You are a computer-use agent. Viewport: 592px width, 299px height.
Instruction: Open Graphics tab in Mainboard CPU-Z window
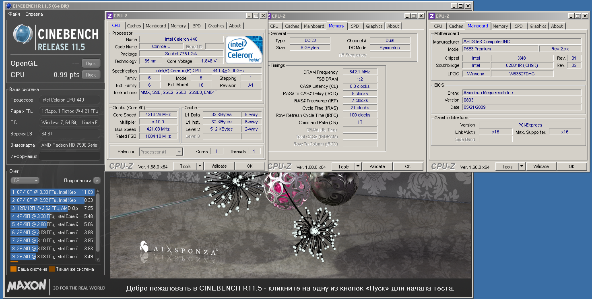(x=538, y=26)
